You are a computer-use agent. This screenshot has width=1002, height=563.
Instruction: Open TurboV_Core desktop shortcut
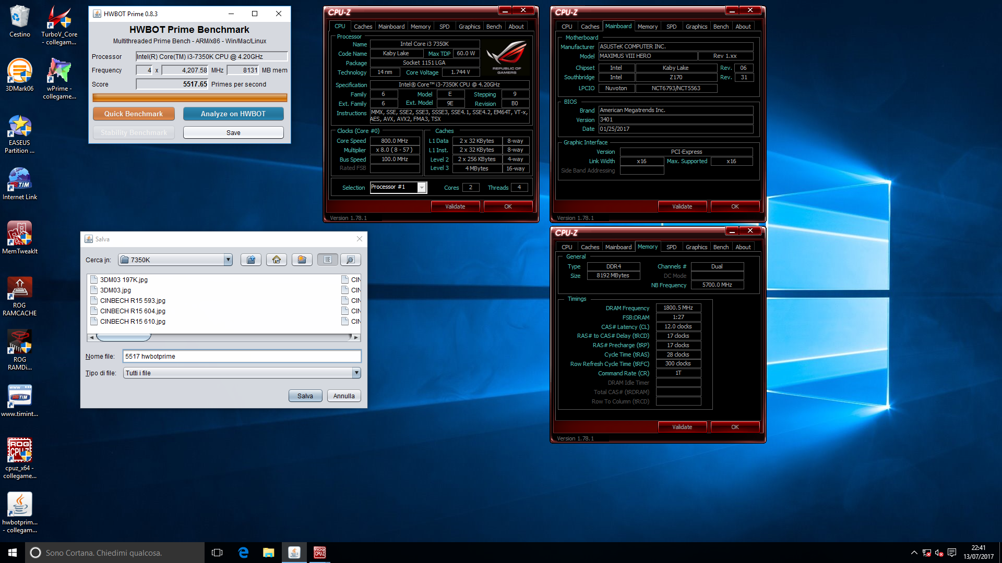(59, 25)
